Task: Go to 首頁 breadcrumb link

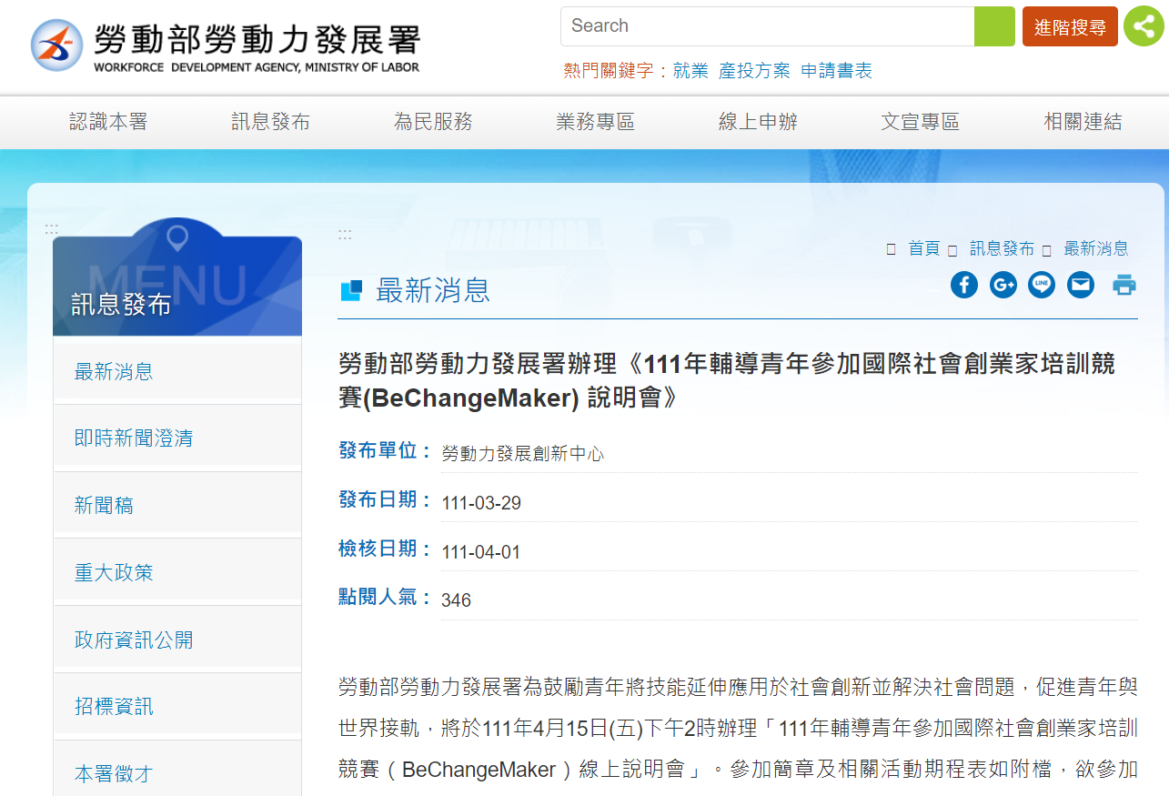Action: coord(924,248)
